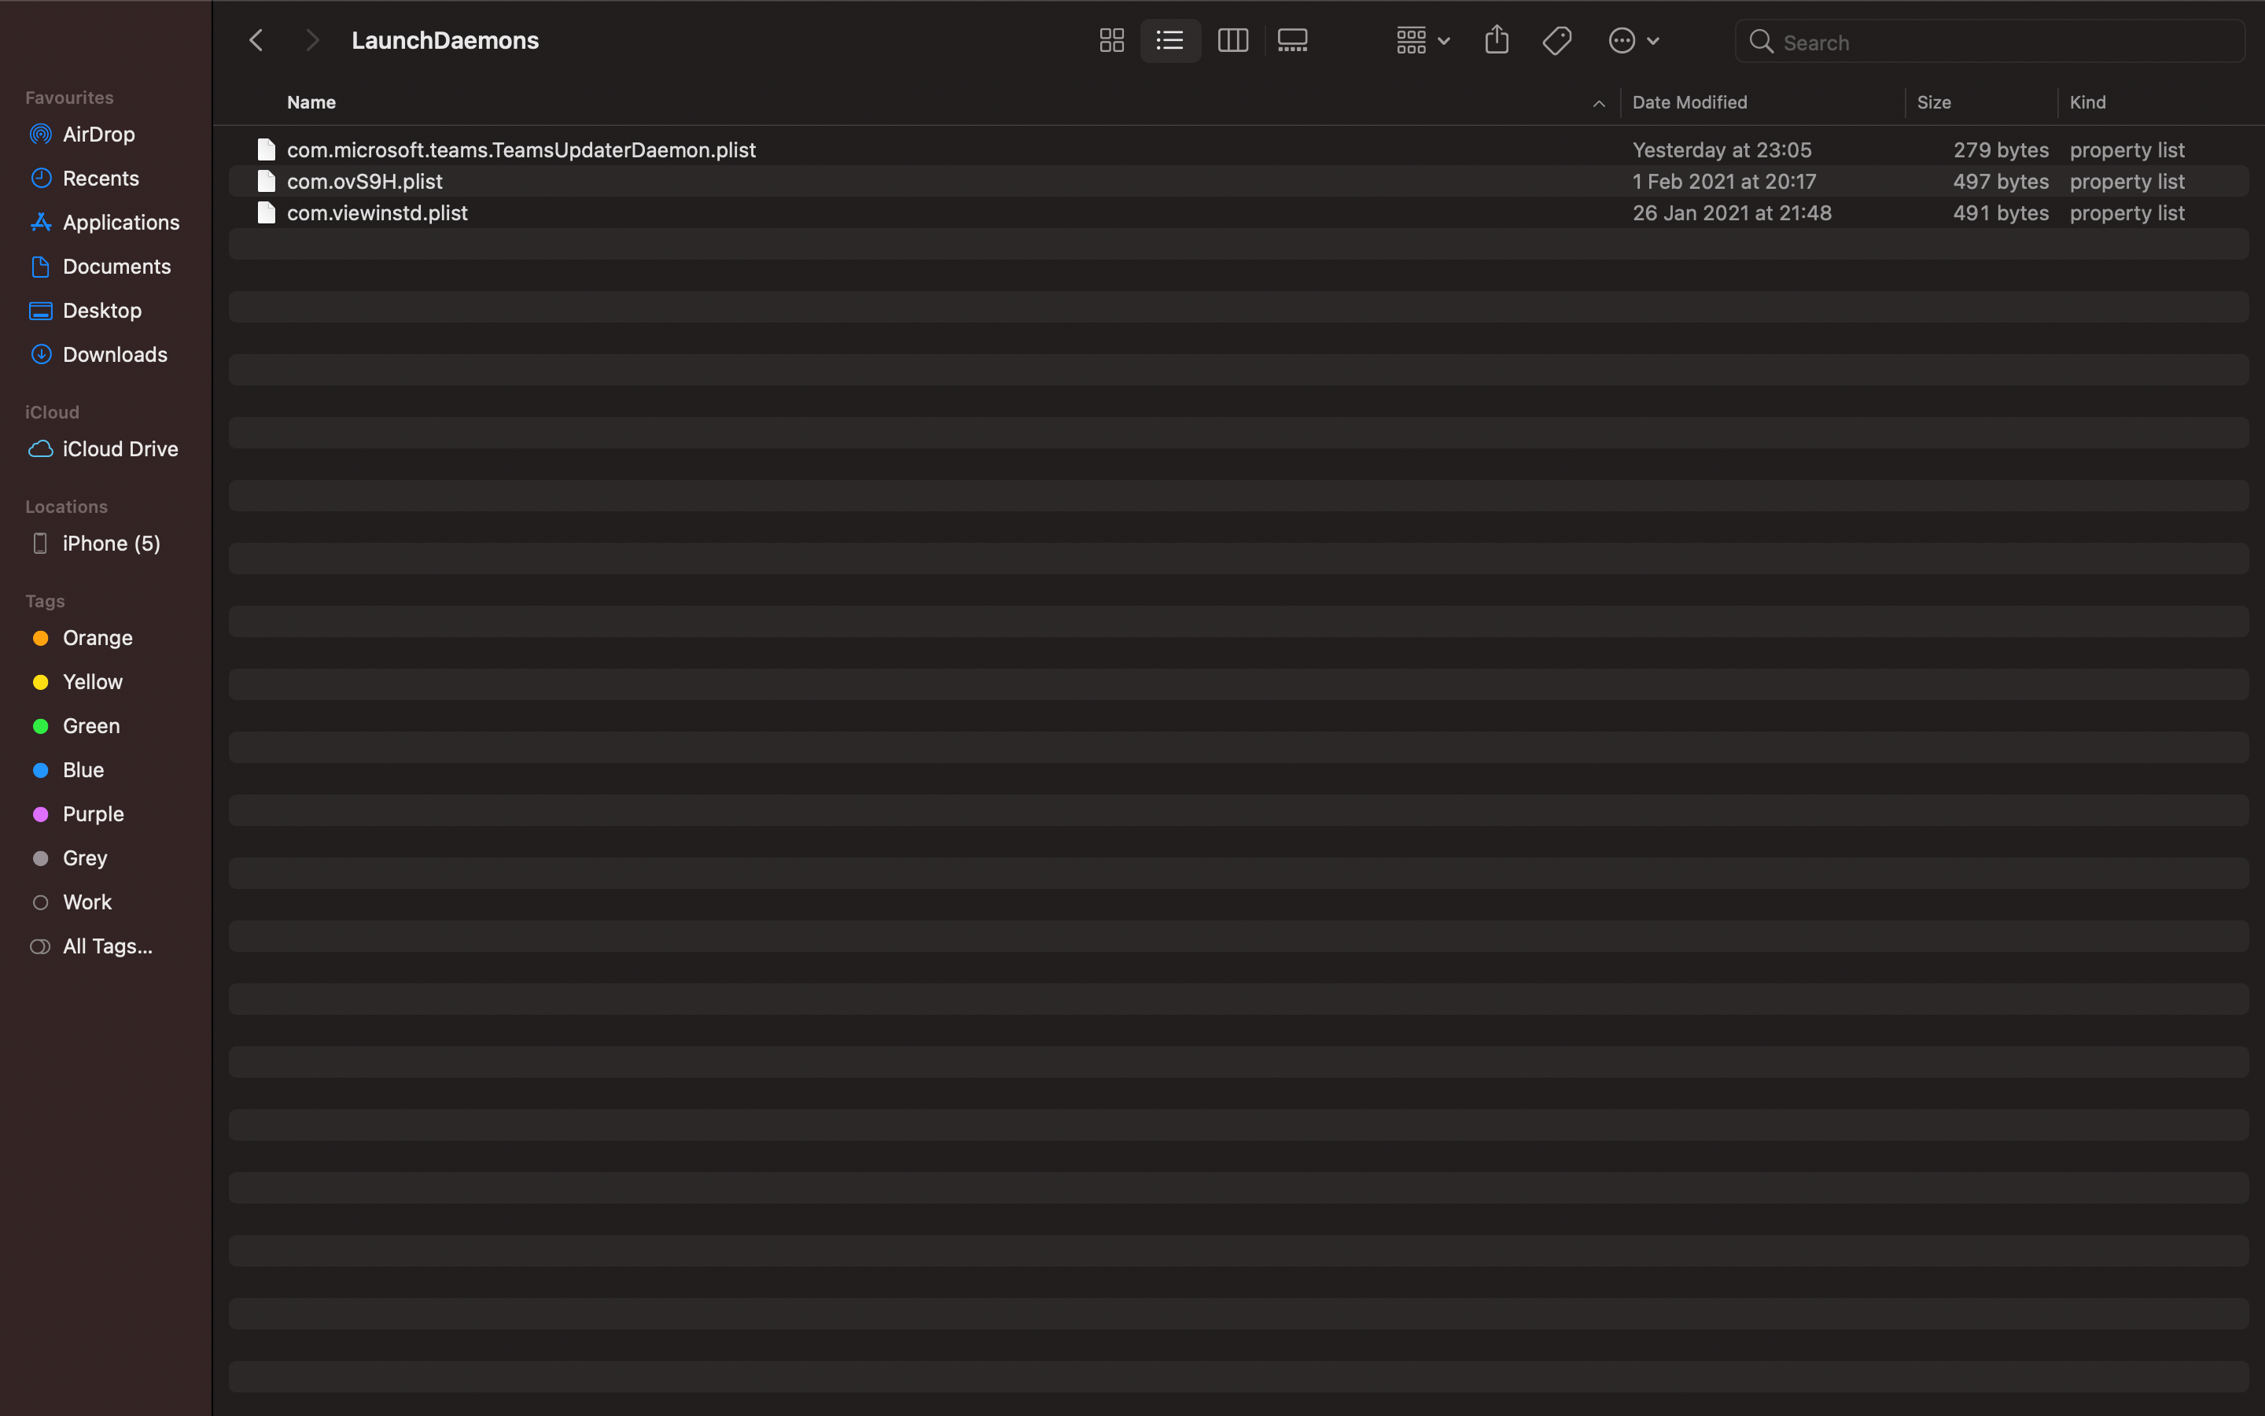Switch to column view
The height and width of the screenshot is (1416, 2265).
point(1232,40)
